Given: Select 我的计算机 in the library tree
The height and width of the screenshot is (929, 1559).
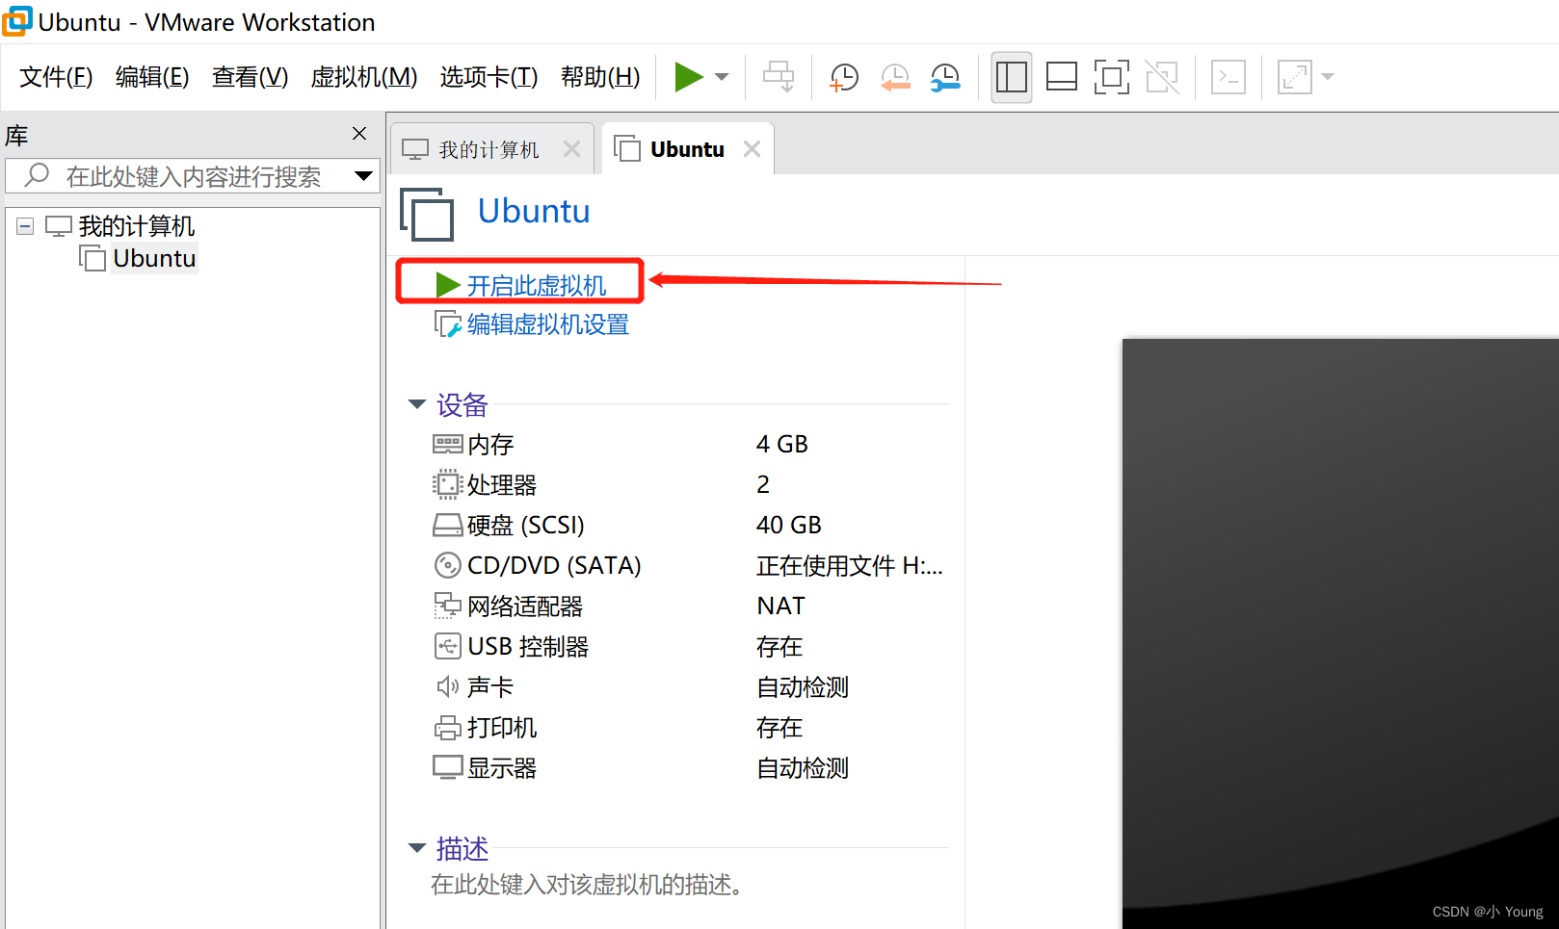Looking at the screenshot, I should point(136,226).
